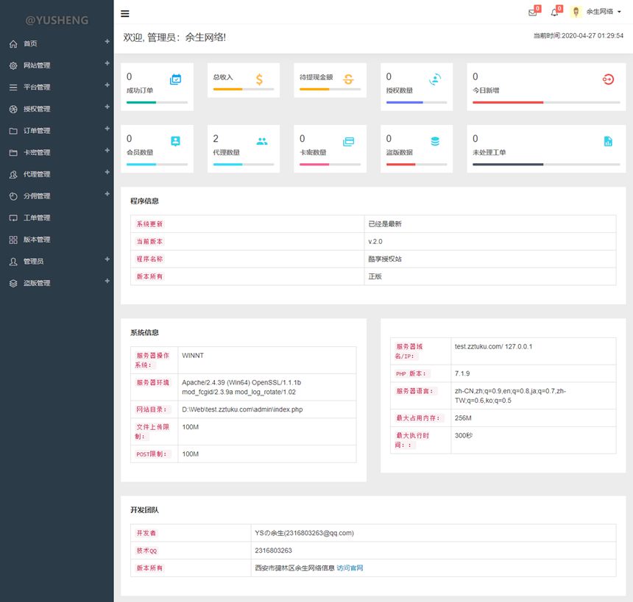Click the 访问官网 link
This screenshot has width=633, height=602.
[350, 567]
